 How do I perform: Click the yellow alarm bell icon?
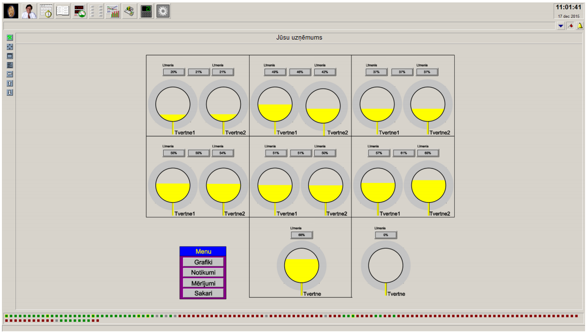(580, 26)
